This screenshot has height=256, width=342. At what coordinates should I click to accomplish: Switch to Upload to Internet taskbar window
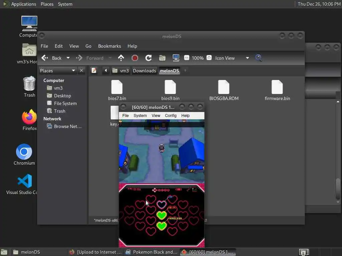96,252
